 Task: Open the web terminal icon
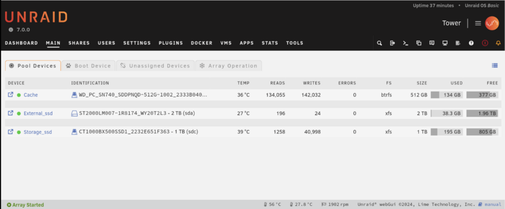click(406, 43)
